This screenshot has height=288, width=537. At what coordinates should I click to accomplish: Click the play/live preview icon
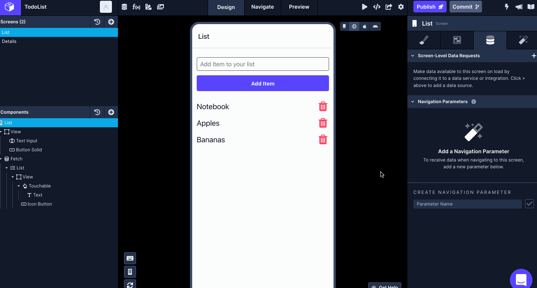point(364,7)
